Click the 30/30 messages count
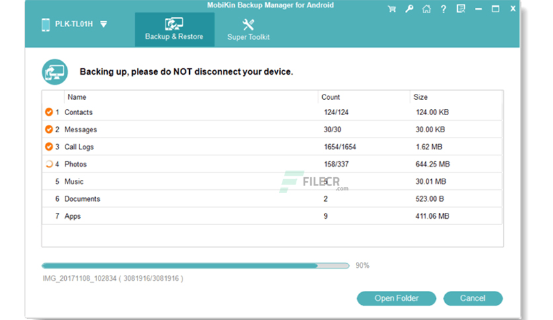The width and height of the screenshot is (553, 320). click(332, 130)
